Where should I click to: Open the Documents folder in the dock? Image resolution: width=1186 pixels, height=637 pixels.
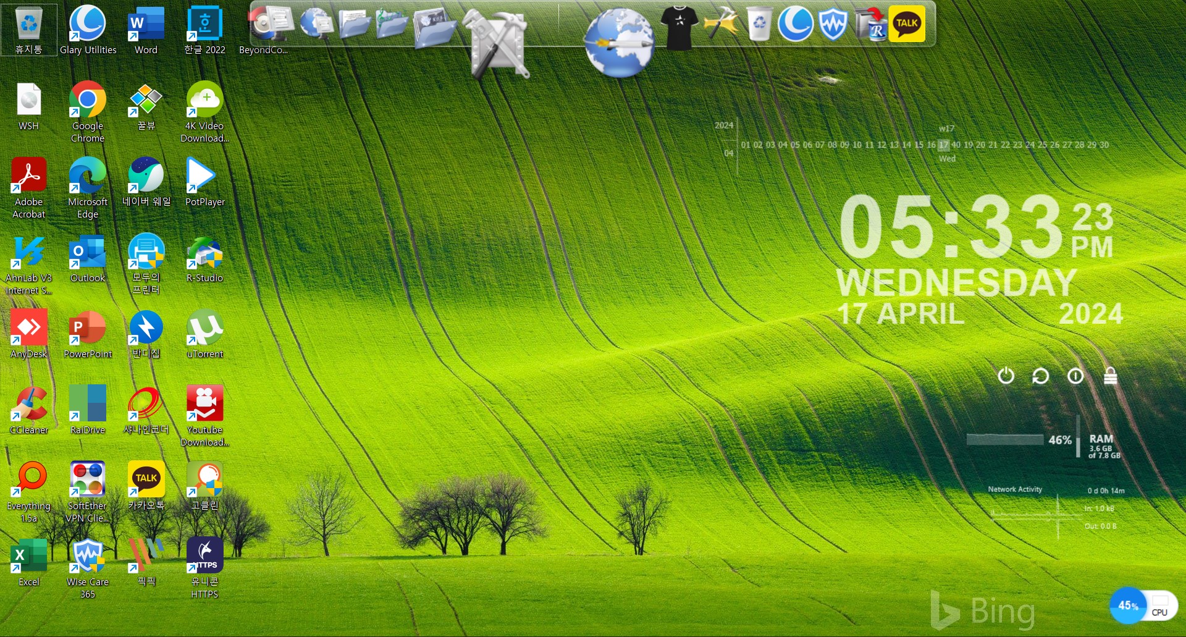tap(355, 24)
